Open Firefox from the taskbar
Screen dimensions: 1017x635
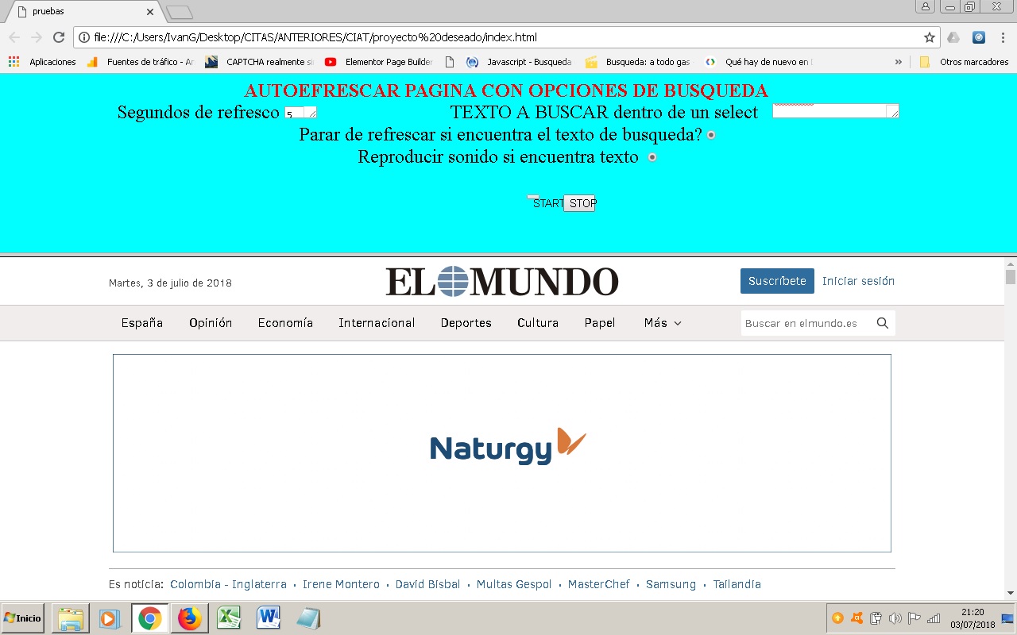click(x=189, y=618)
